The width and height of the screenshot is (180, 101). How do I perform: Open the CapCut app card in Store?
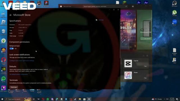[136, 63]
